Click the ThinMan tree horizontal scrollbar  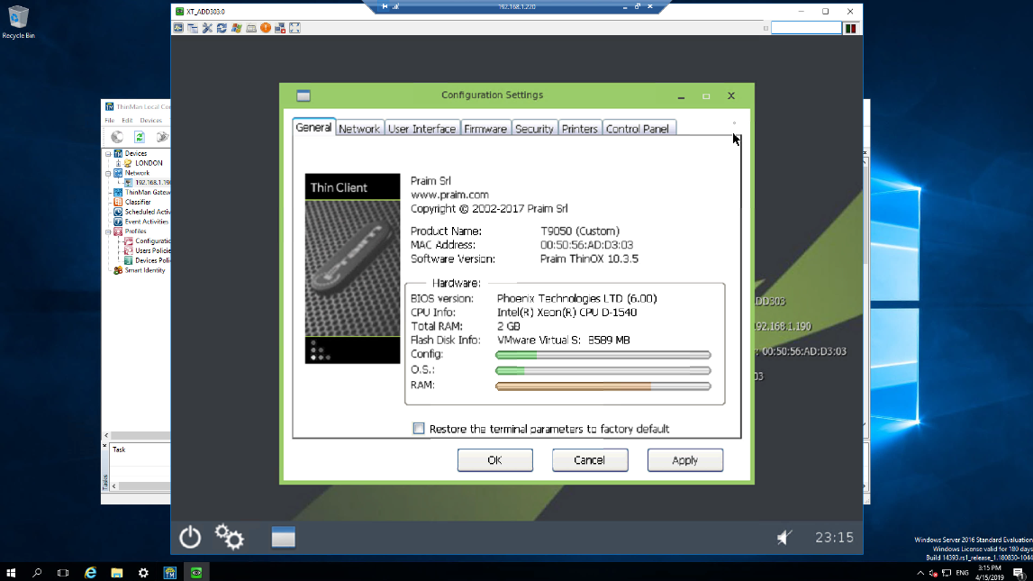pos(137,435)
